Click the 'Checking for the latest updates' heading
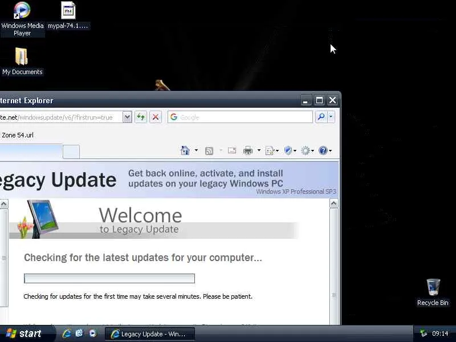The image size is (456, 342). pyautogui.click(x=143, y=258)
